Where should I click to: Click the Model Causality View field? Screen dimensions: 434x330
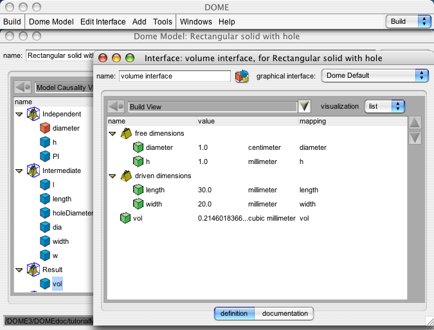click(x=64, y=87)
